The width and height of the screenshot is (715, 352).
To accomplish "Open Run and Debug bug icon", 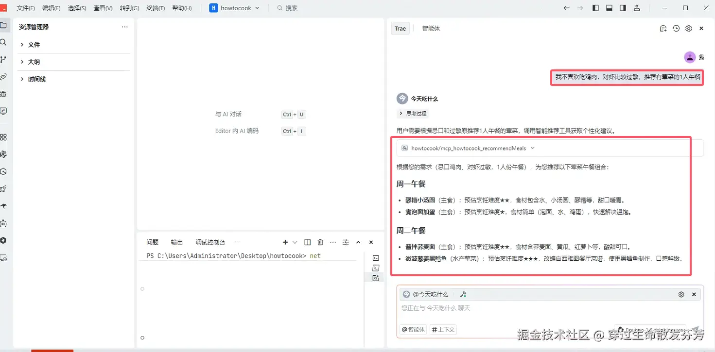I will (3, 94).
